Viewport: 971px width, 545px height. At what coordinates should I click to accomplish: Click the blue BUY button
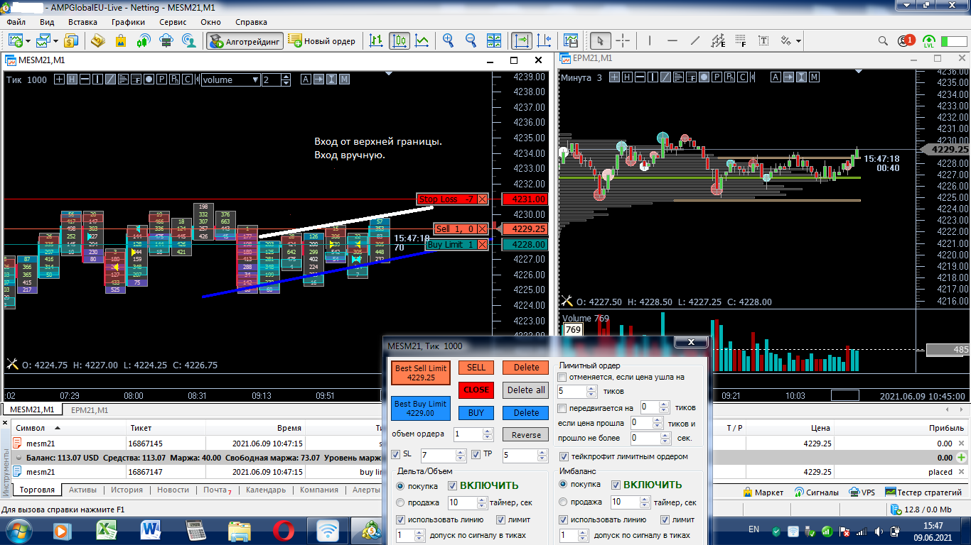tap(476, 412)
